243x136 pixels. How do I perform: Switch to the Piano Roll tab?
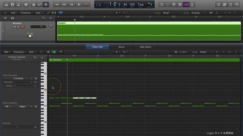pyautogui.click(x=97, y=47)
